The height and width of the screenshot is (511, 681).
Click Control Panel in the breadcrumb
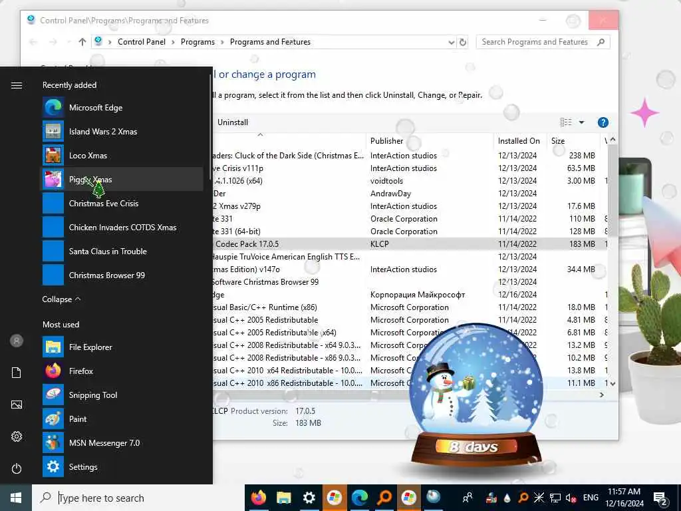click(142, 42)
